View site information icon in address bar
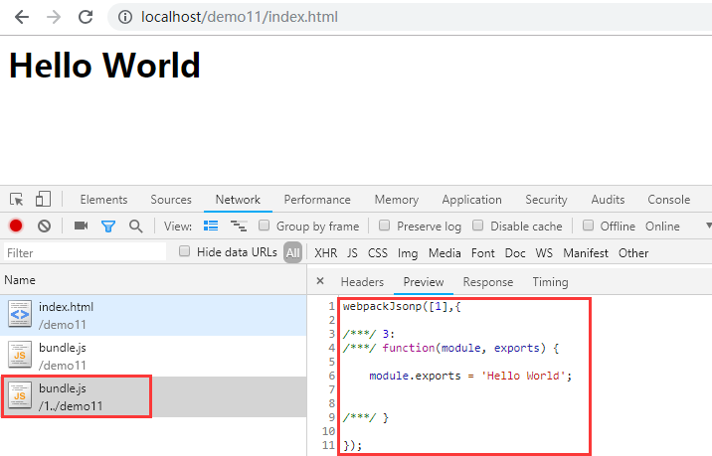This screenshot has height=456, width=712. pos(125,17)
